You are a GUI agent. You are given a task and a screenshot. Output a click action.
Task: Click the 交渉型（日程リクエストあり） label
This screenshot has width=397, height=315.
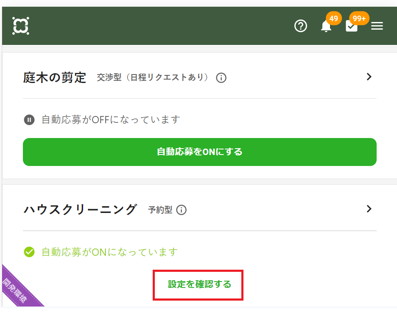coord(154,77)
